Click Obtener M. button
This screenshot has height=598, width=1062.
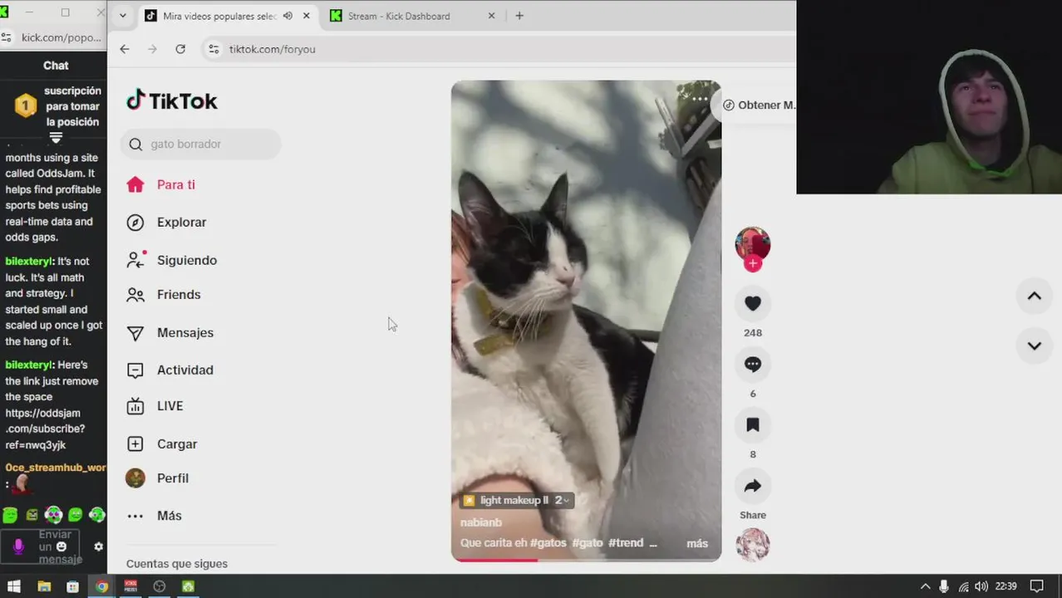point(759,105)
